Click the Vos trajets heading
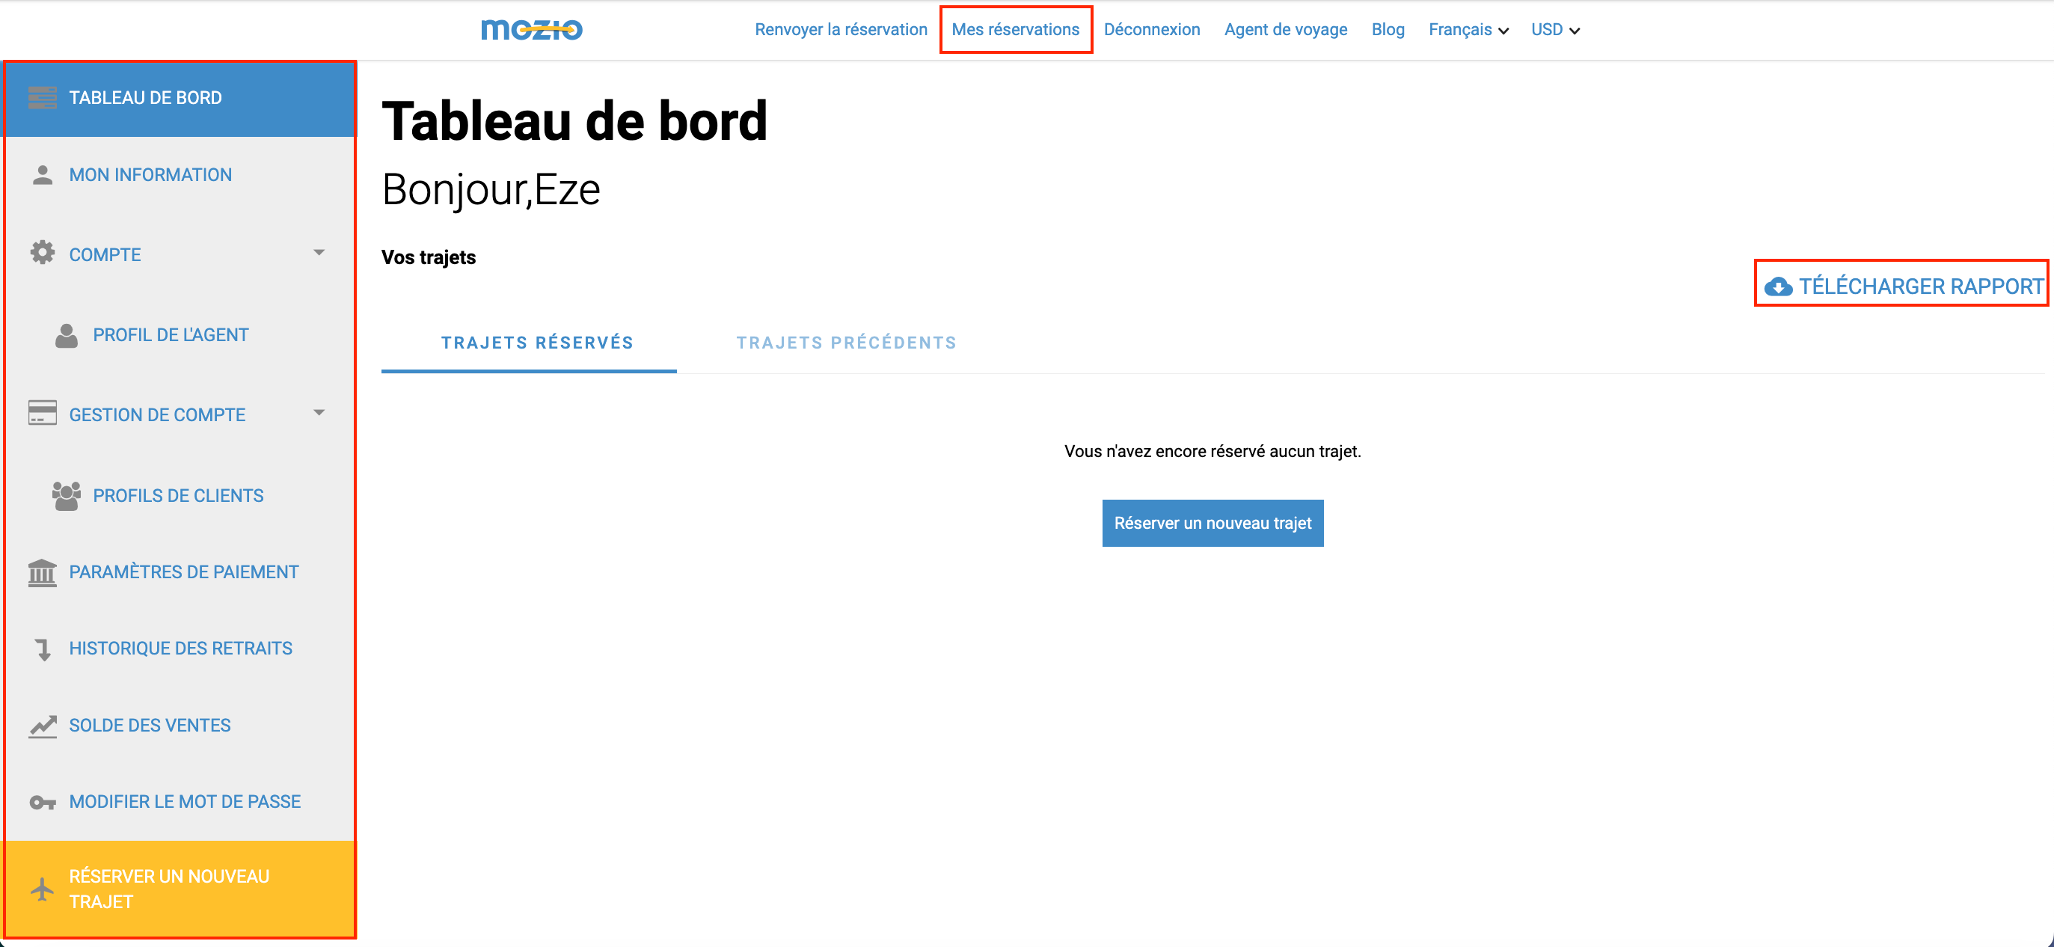2054x947 pixels. (429, 257)
